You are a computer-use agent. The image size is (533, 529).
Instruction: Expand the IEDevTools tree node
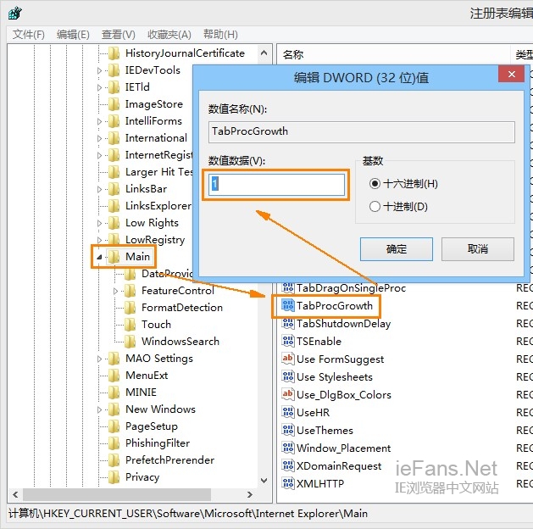99,70
